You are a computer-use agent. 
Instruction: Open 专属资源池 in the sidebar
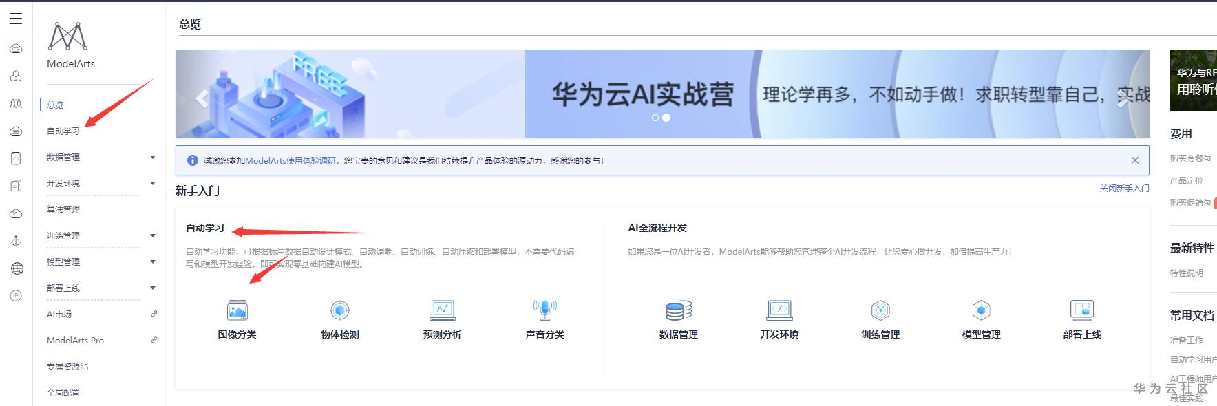(67, 367)
